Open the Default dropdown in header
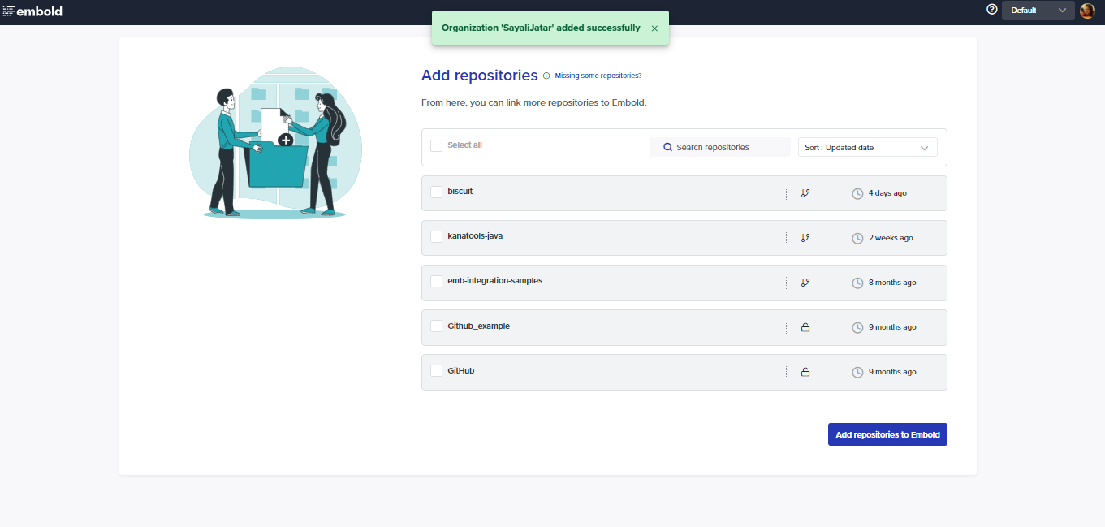This screenshot has width=1105, height=527. coord(1038,11)
